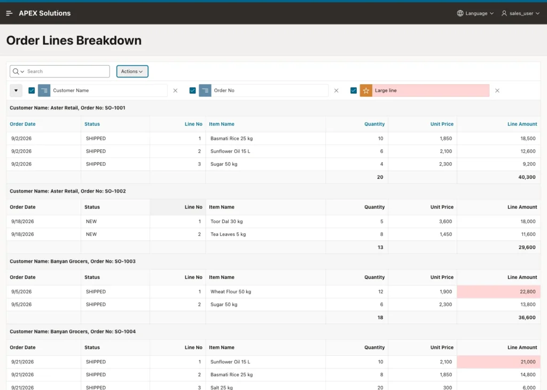547x390 pixels.
Task: Click Sugar 50 kg in SO-1003
Action: (224, 305)
